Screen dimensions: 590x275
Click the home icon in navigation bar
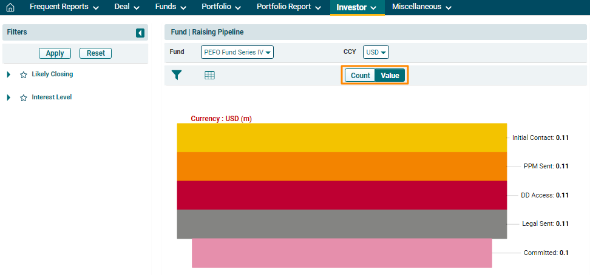pos(10,8)
